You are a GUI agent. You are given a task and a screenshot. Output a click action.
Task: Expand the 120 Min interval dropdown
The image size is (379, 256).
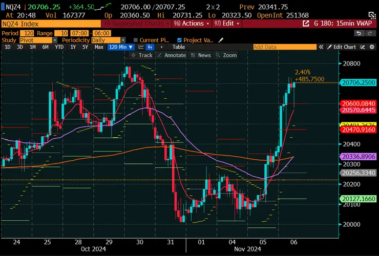121,47
